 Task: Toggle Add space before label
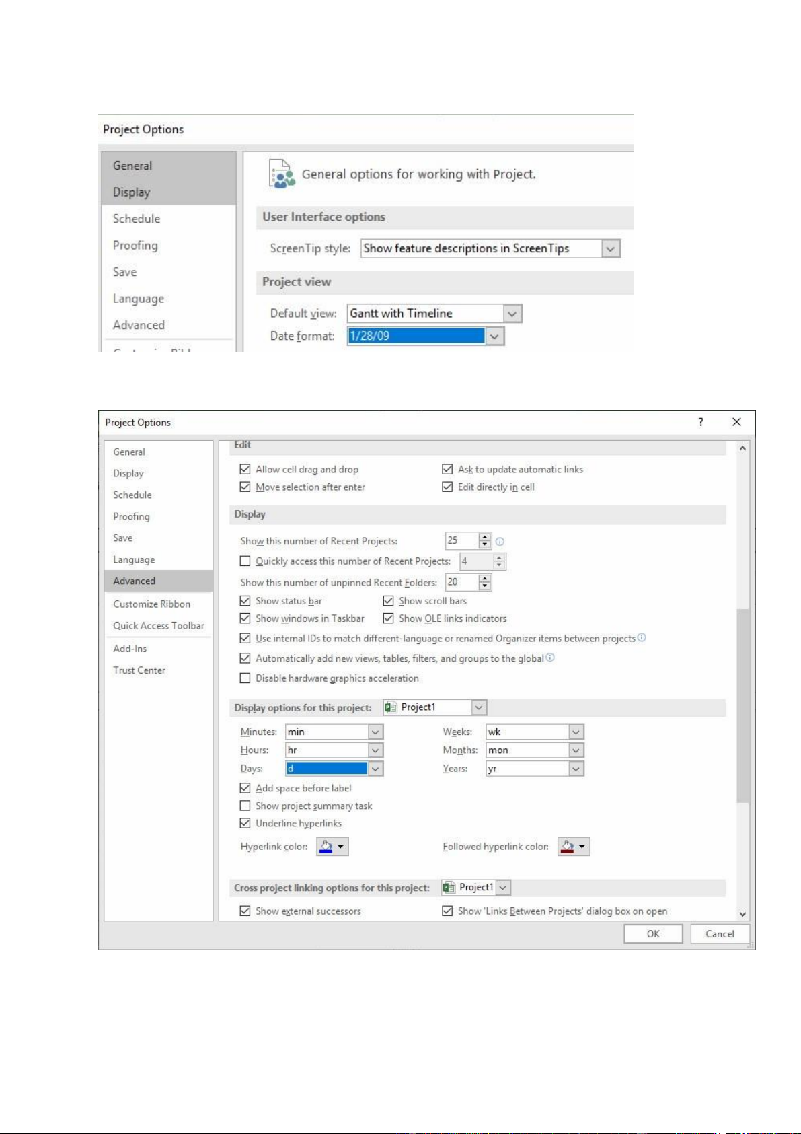click(x=245, y=787)
